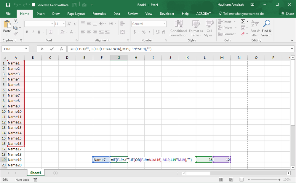This screenshot has height=183, width=296.
Task: Open Sort & Filter menu
Action: point(255,28)
